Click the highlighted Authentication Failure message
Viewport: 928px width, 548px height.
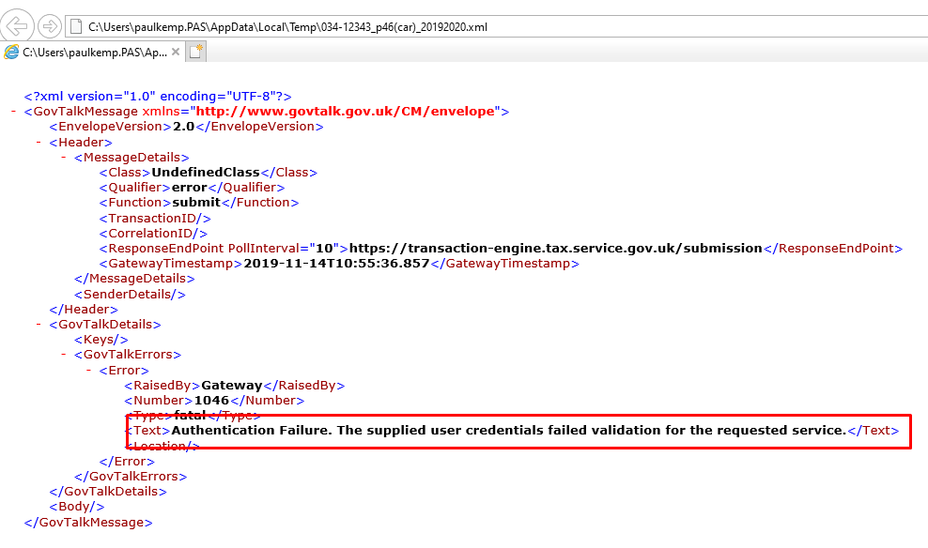coord(470,430)
